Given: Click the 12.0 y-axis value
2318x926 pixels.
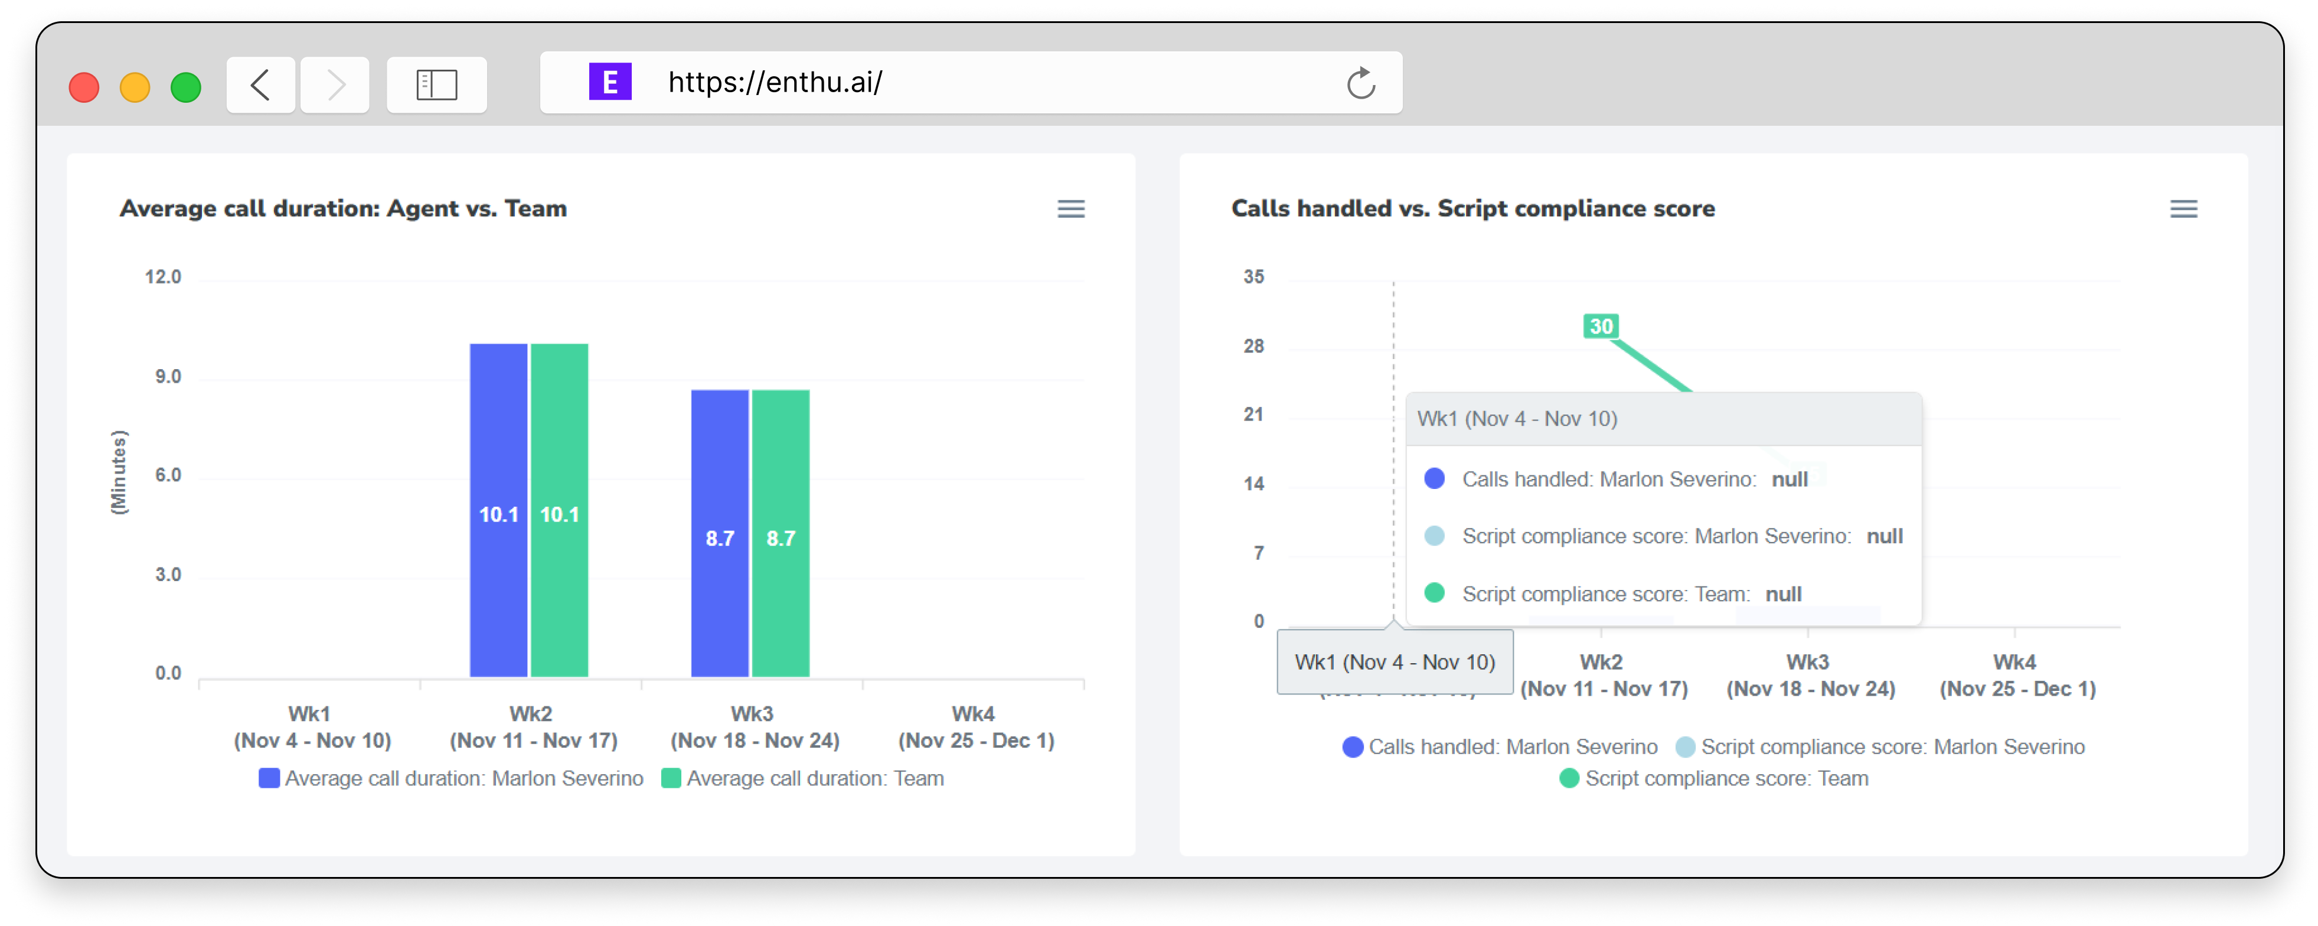Looking at the screenshot, I should 163,276.
